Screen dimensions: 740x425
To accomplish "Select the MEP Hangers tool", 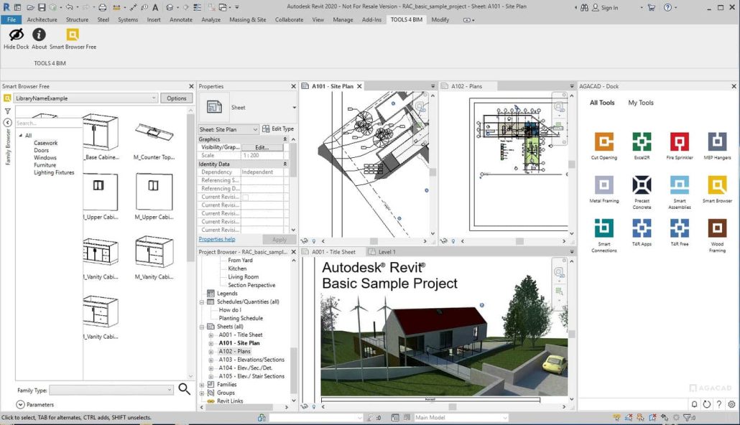I will click(x=717, y=142).
